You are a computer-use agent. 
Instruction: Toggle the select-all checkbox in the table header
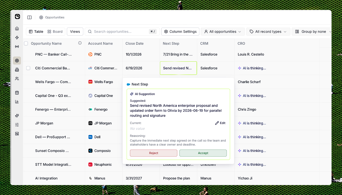(x=26, y=43)
